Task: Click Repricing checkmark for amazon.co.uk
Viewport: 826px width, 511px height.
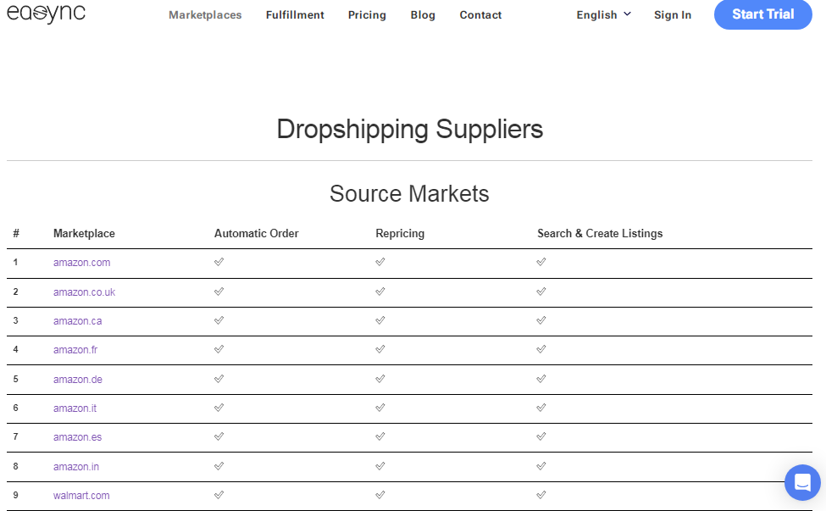Action: point(380,292)
